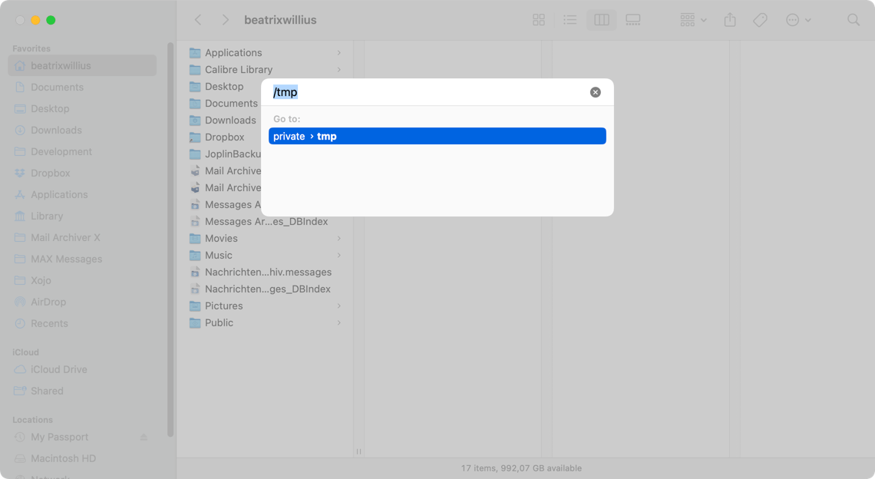Click the Tags icon in the toolbar
This screenshot has width=875, height=479.
pyautogui.click(x=760, y=19)
